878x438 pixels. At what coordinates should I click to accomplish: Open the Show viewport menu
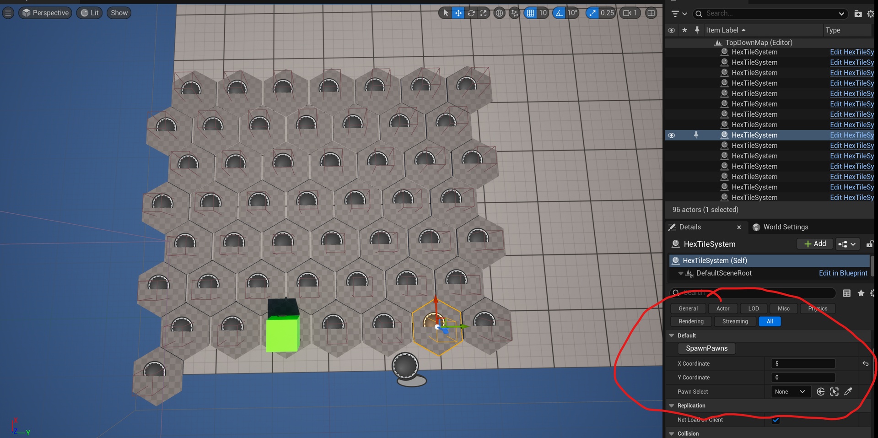click(119, 13)
